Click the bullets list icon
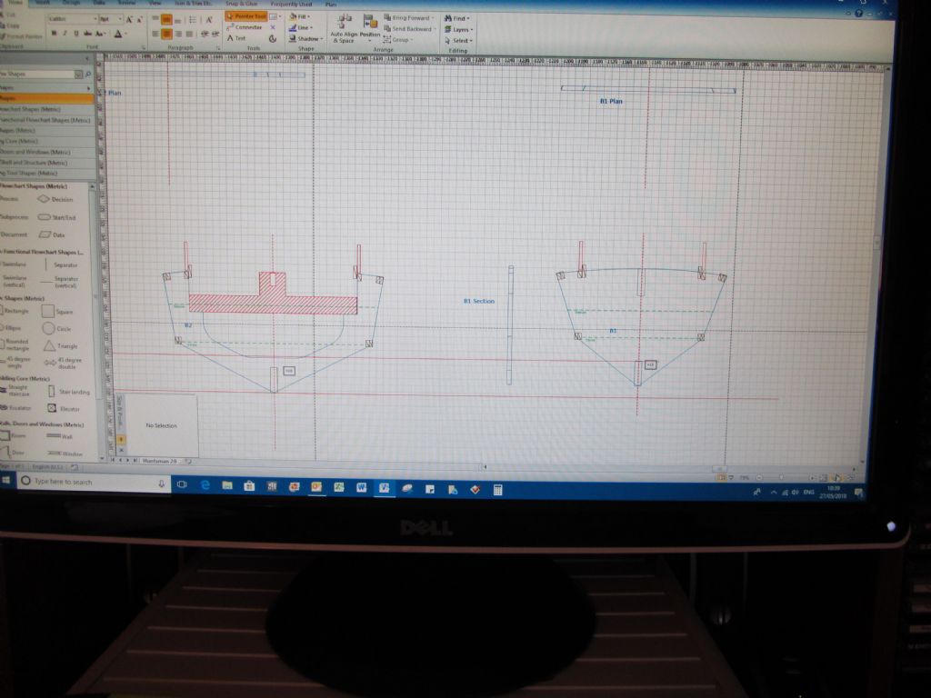931x698 pixels. click(192, 20)
